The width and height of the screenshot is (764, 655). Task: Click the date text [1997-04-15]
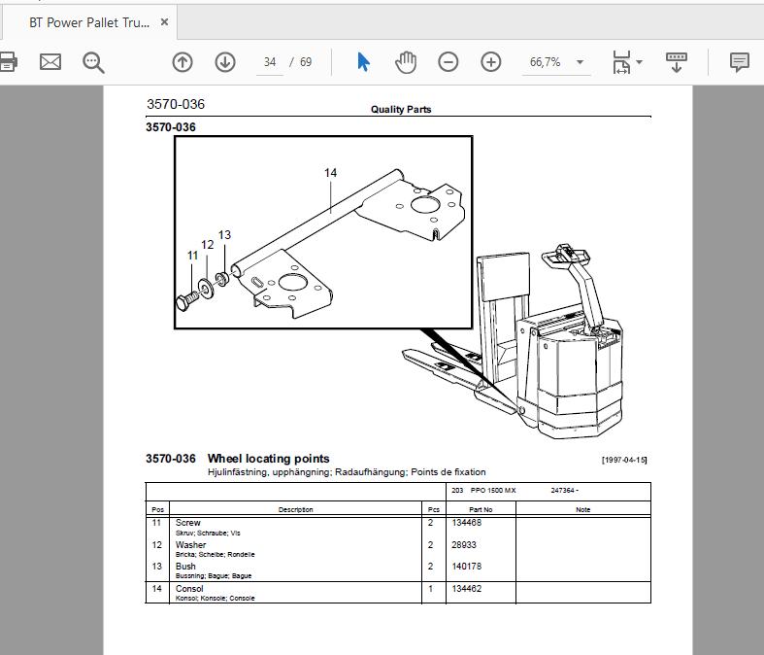click(x=624, y=460)
